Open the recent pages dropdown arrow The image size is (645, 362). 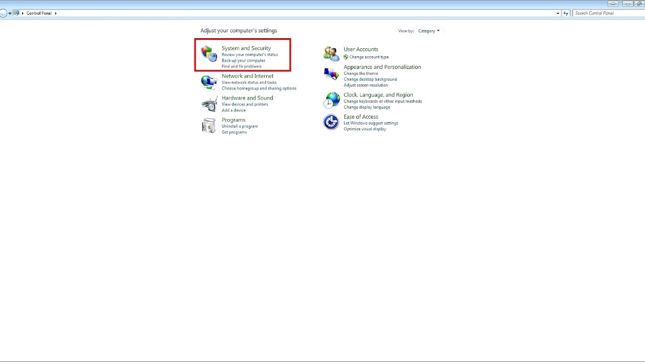click(x=10, y=14)
